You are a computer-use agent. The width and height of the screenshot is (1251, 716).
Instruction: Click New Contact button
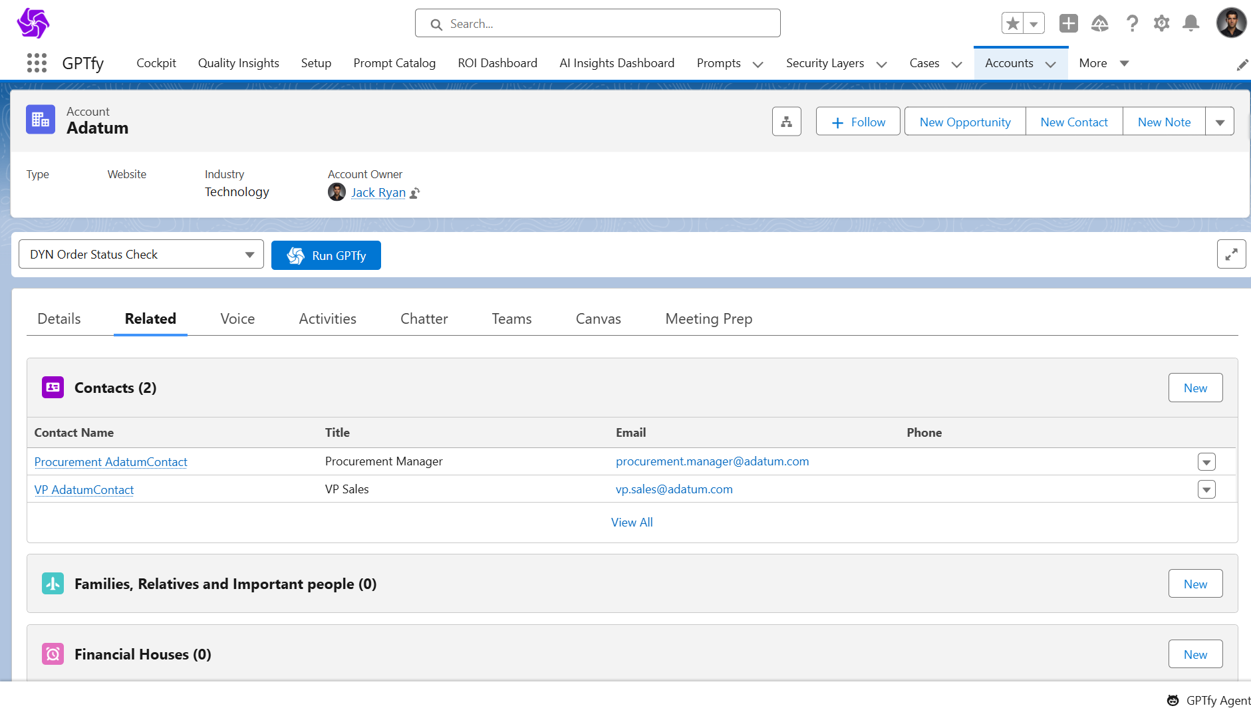click(1074, 122)
